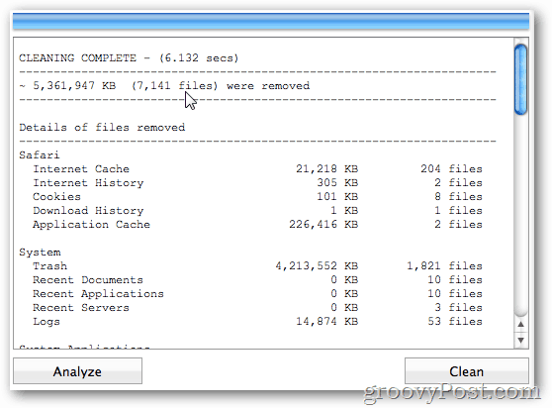Click the '4,213,552 KB' Trash size
The width and height of the screenshot is (552, 408).
[x=317, y=265]
